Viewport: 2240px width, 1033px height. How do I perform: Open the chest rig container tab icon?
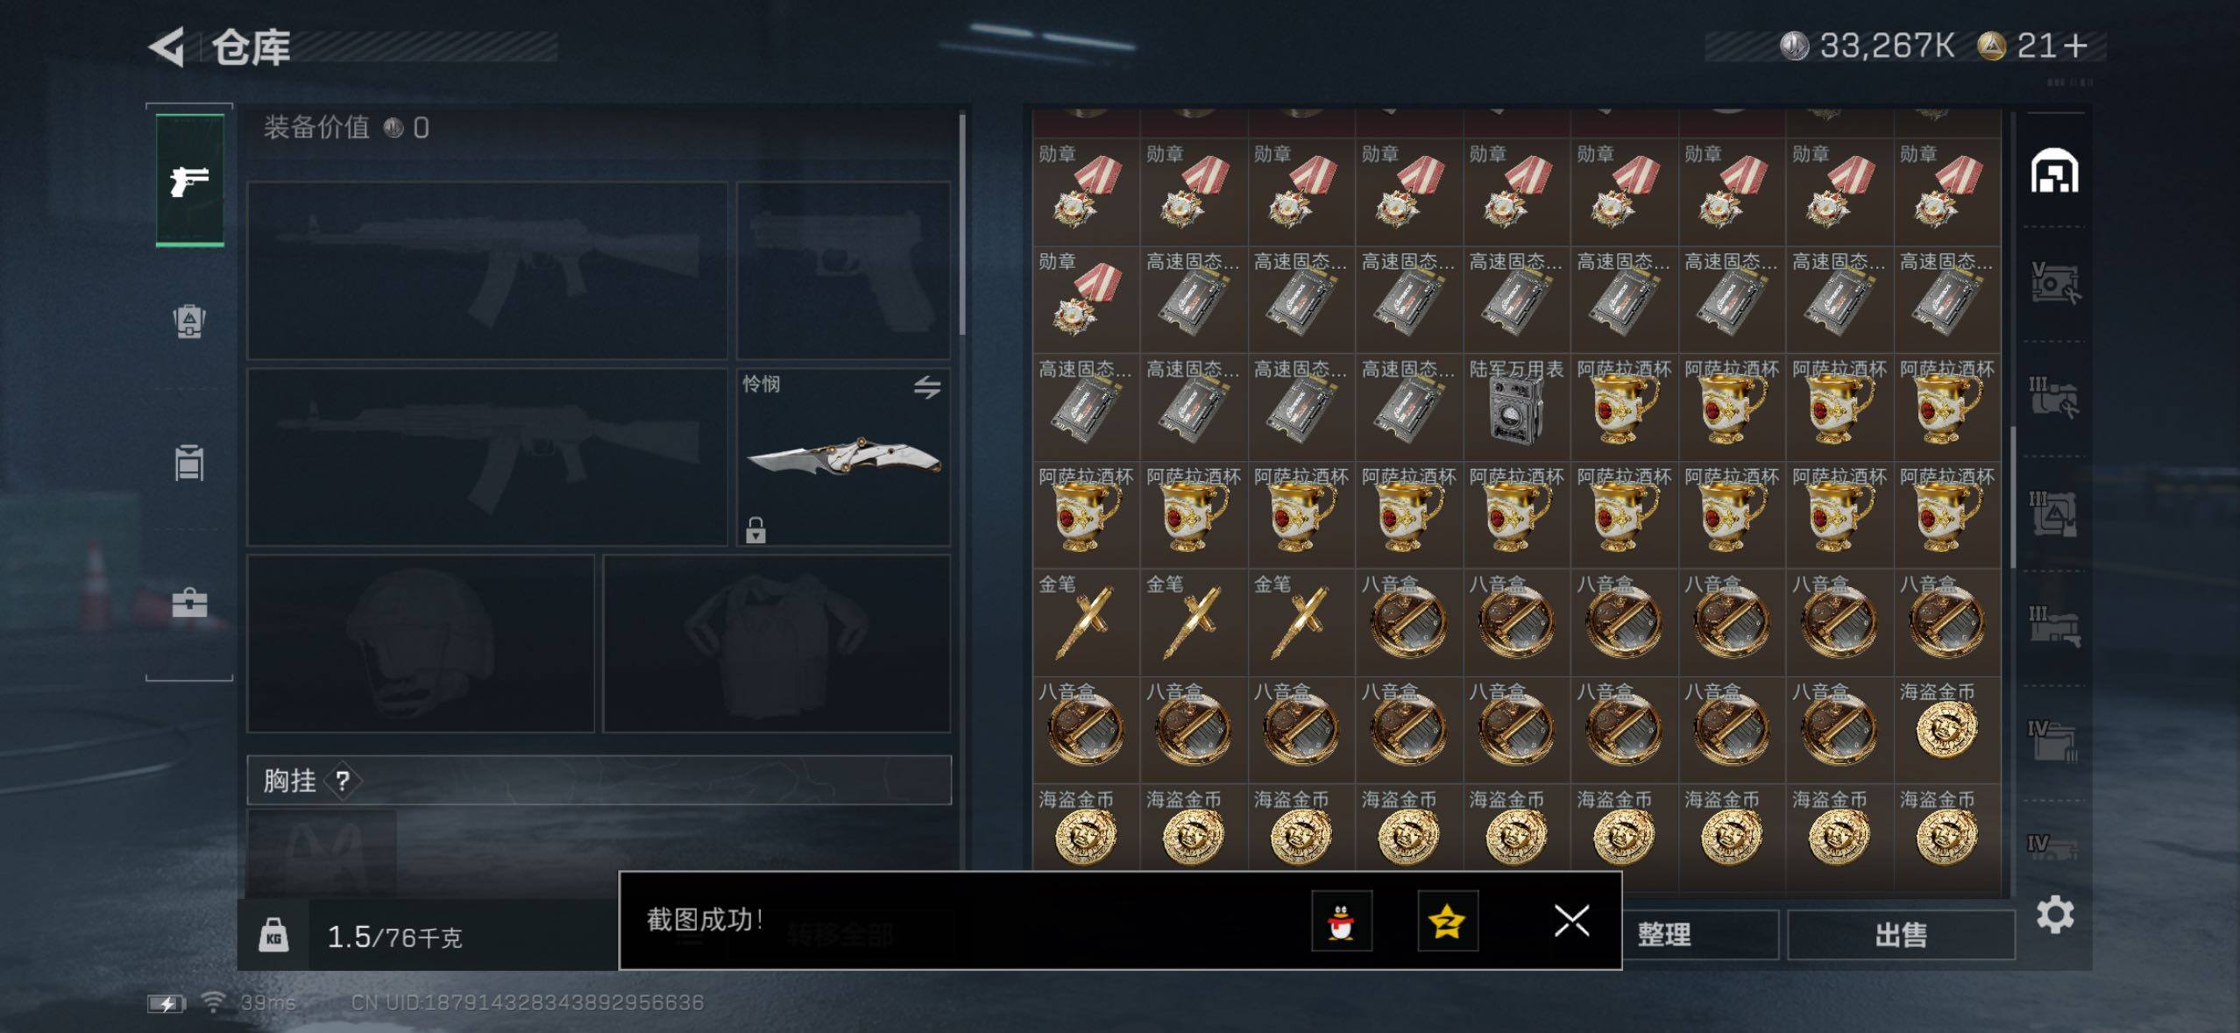pos(189,463)
